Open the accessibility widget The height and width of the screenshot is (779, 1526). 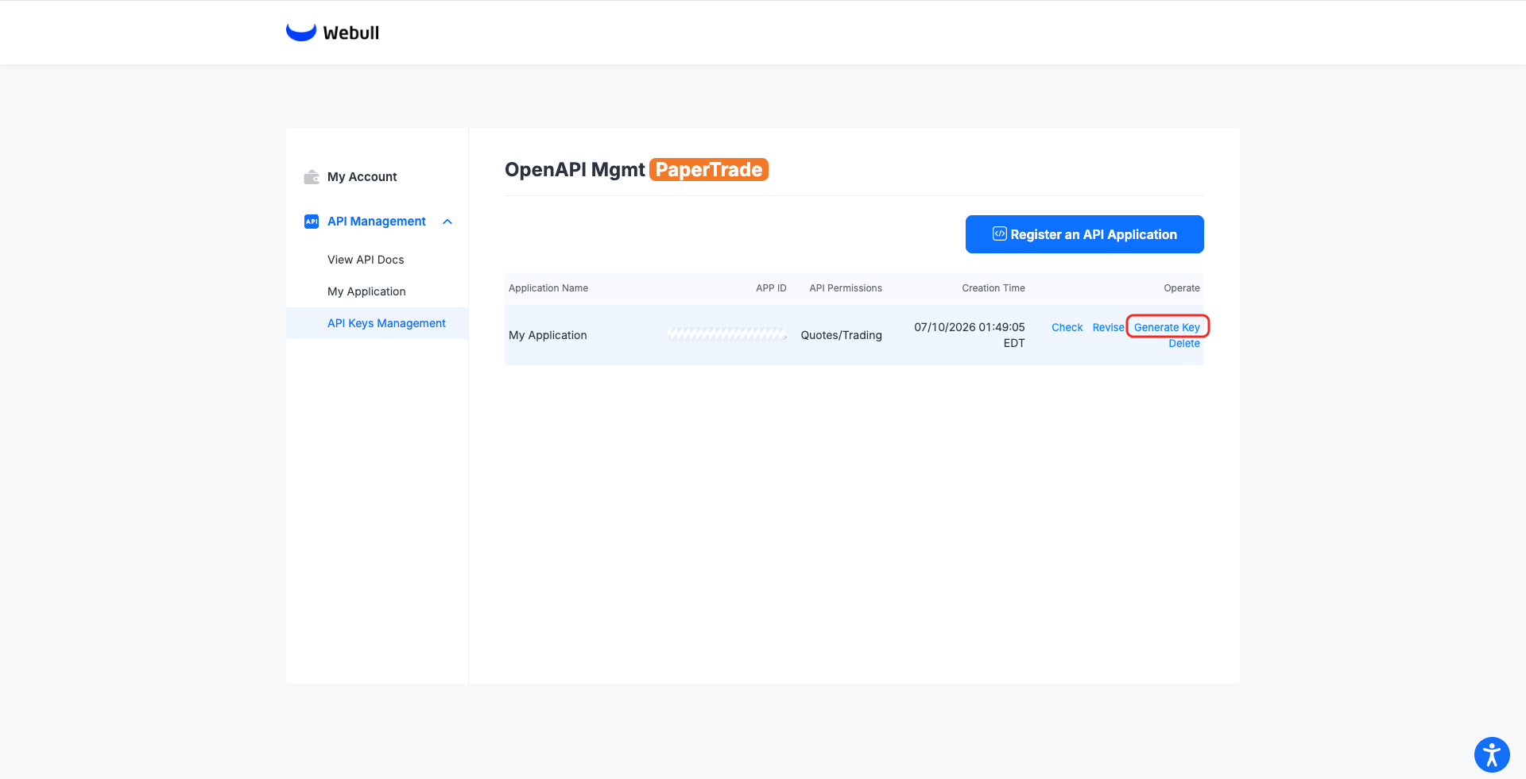[x=1492, y=754]
